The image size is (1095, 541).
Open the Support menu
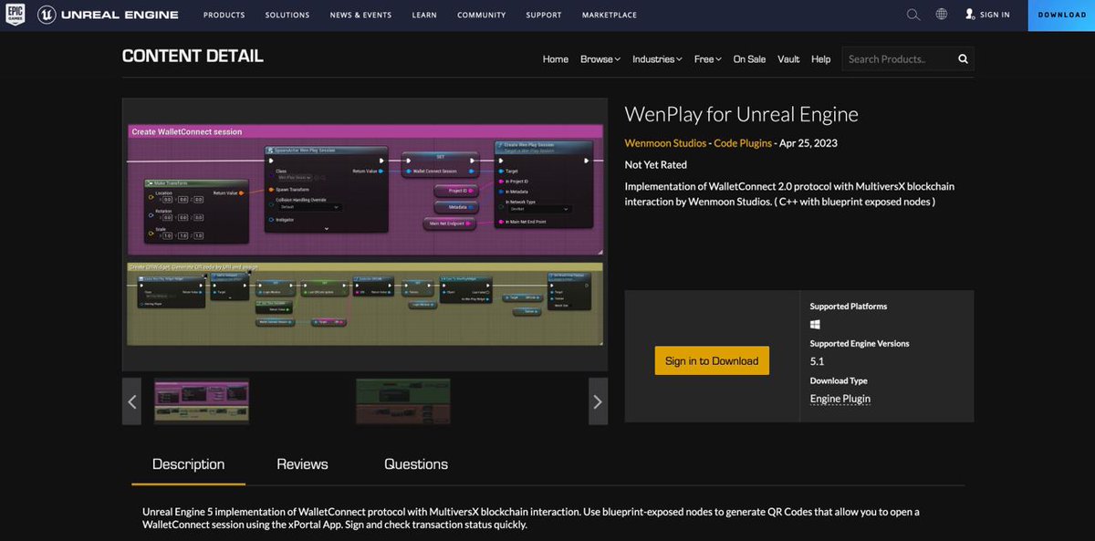pyautogui.click(x=544, y=16)
